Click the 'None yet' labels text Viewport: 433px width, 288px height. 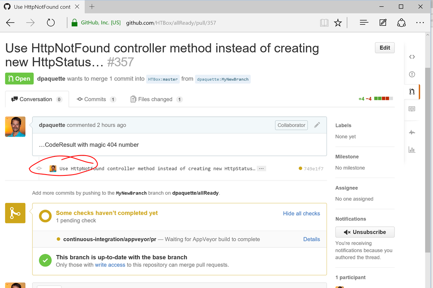coord(345,137)
